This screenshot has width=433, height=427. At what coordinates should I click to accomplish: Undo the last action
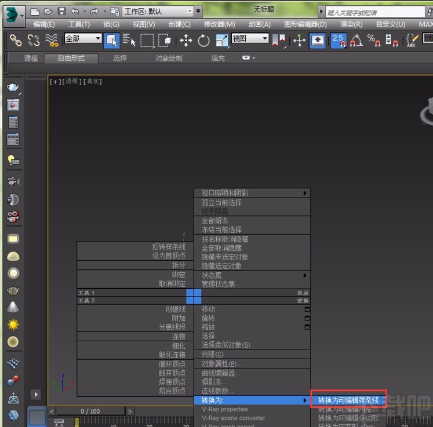coord(75,12)
